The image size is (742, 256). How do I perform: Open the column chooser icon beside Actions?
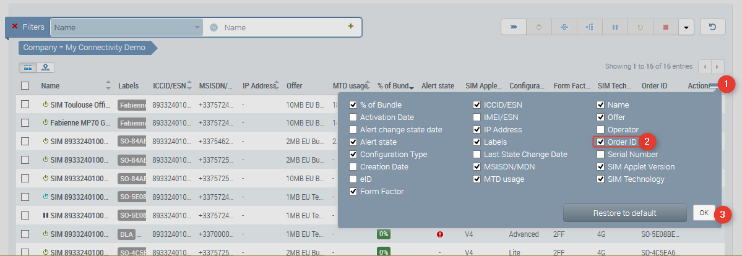(x=714, y=86)
